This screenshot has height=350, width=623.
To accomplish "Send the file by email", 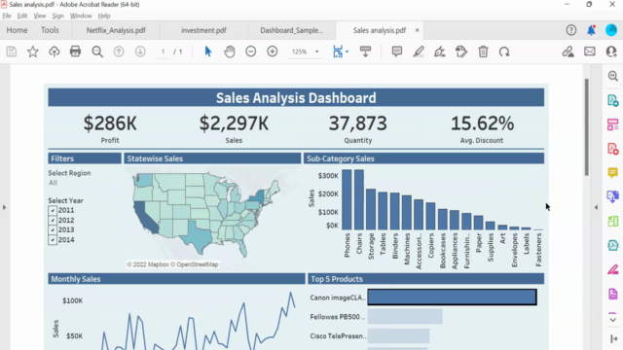I will click(x=590, y=52).
